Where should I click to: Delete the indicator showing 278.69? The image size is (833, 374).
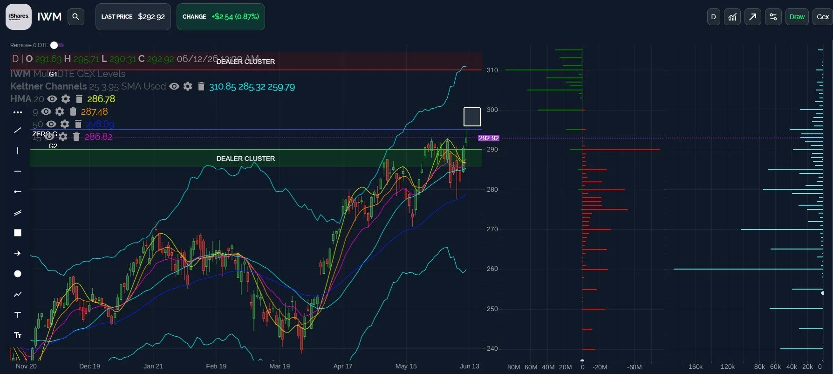click(x=78, y=124)
